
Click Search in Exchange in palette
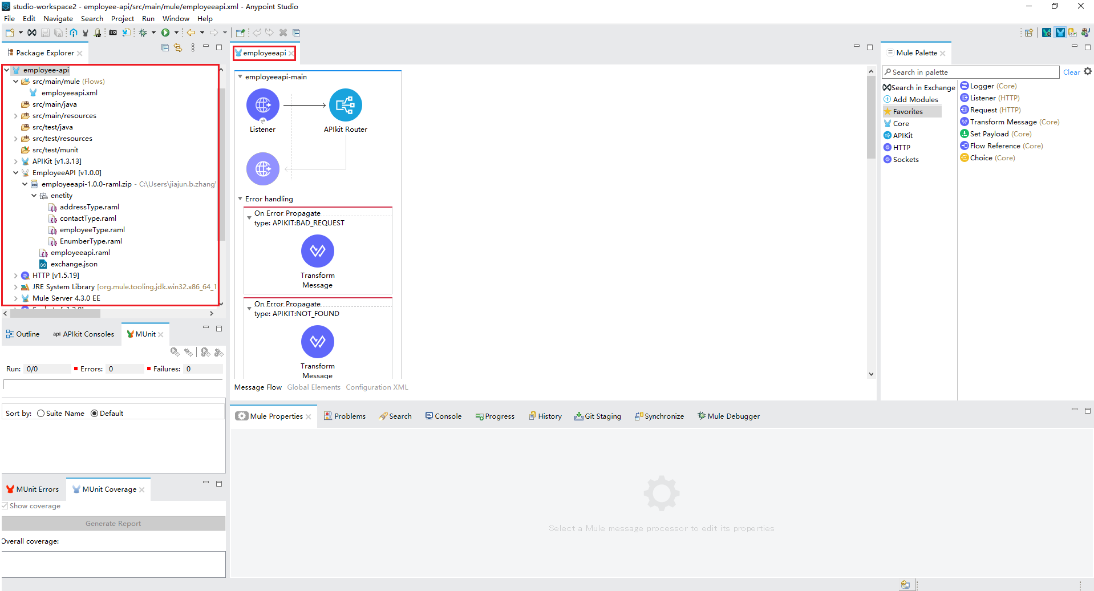point(919,88)
